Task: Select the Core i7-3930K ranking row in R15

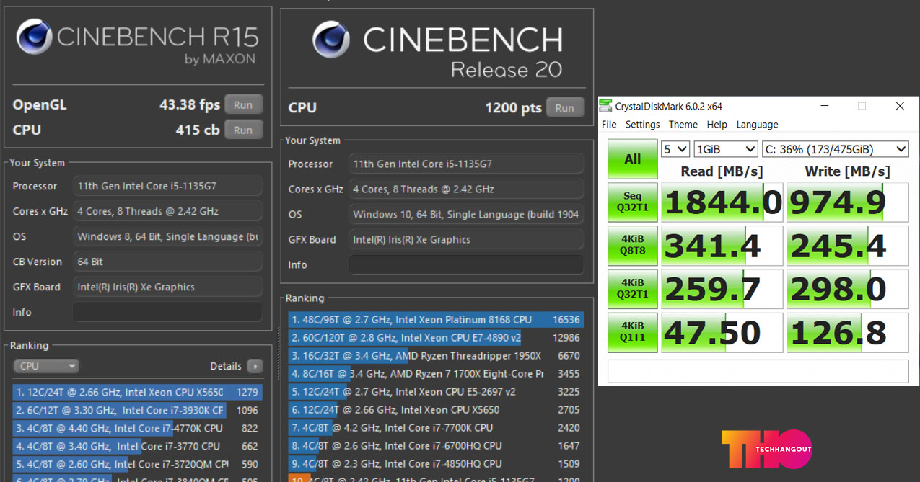Action: 137,411
